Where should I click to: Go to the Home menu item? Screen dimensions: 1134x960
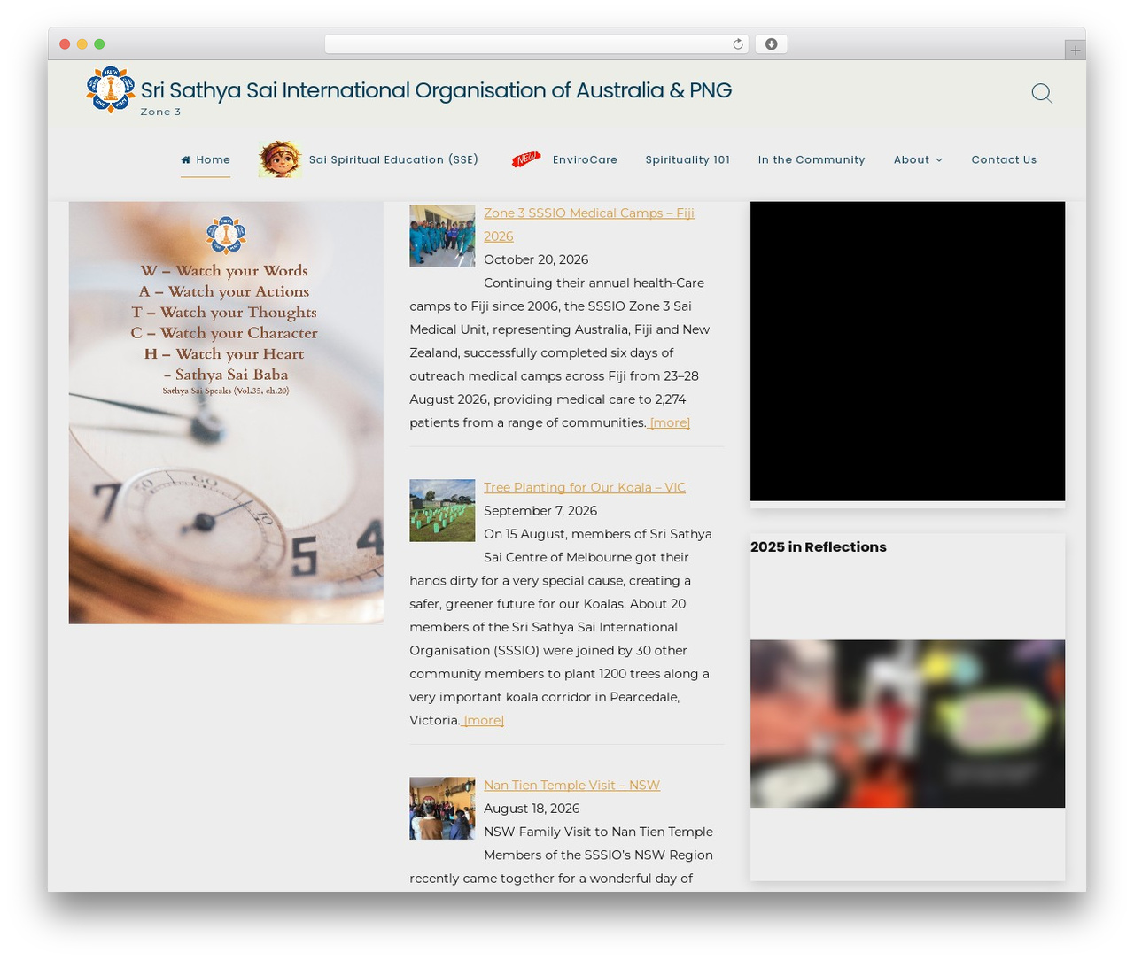tap(206, 160)
